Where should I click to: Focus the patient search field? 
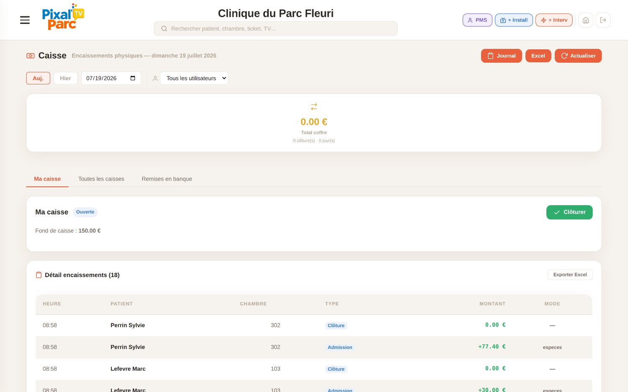(x=275, y=28)
